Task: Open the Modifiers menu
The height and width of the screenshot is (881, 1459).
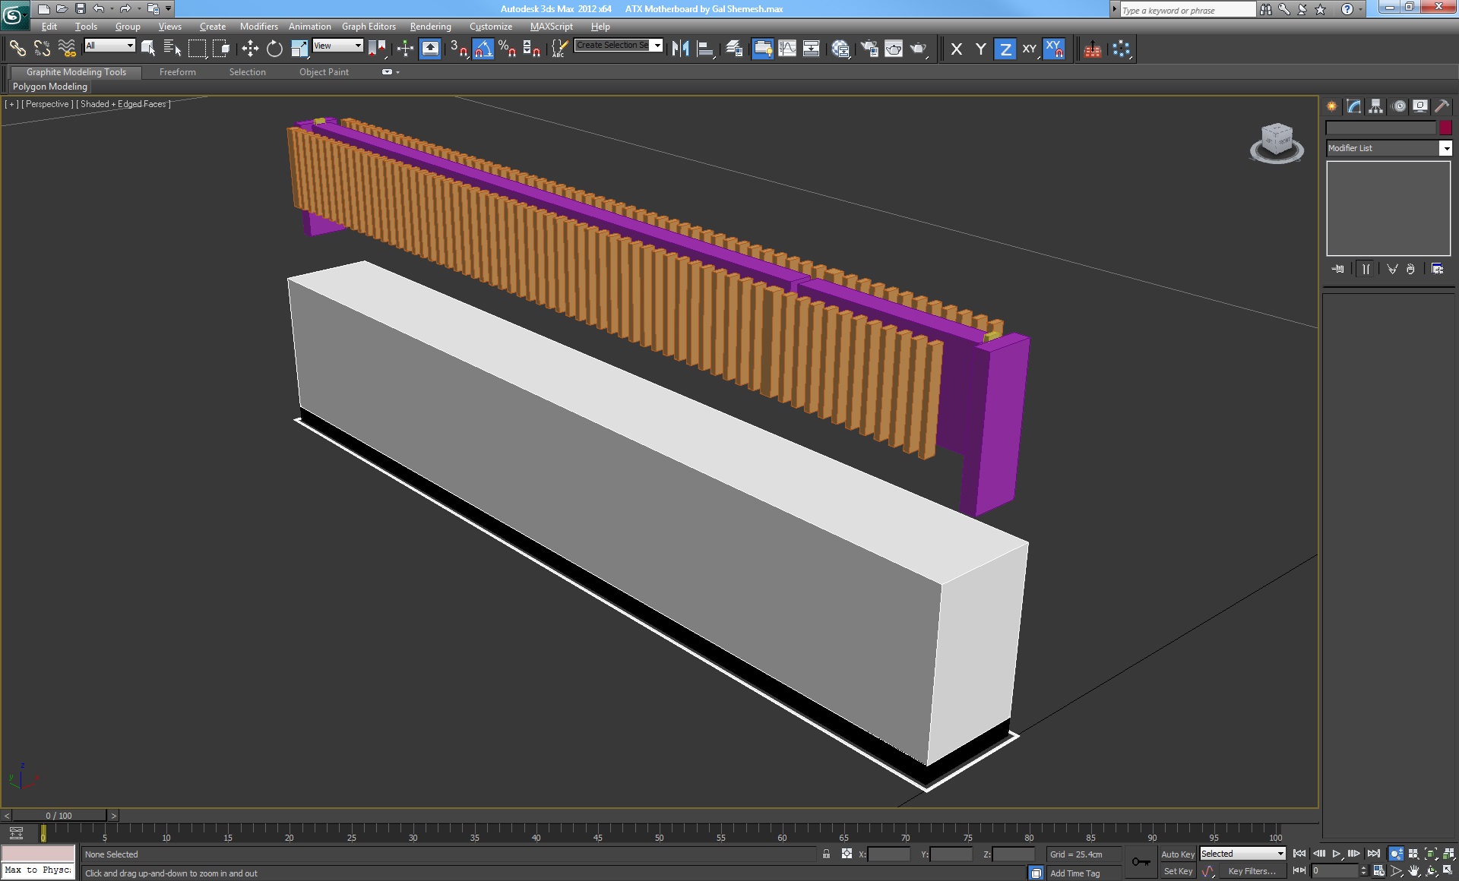Action: coord(259,27)
